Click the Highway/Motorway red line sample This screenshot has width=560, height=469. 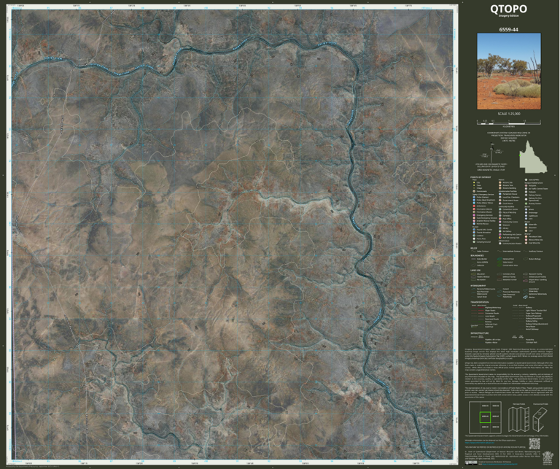click(x=481, y=308)
